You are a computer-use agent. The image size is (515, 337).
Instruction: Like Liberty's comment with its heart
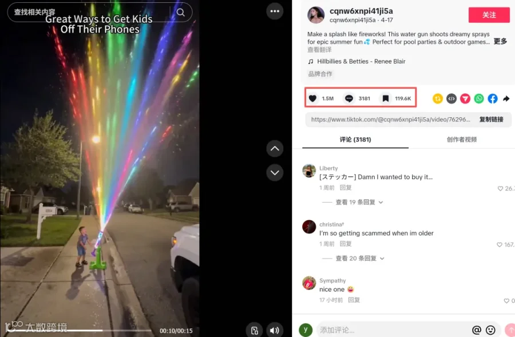tap(500, 189)
